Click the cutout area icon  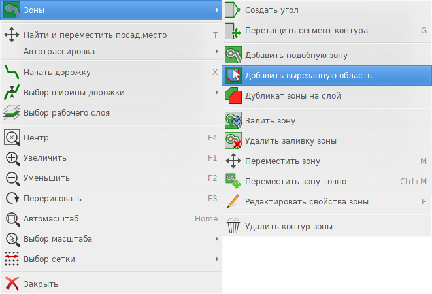coord(233,75)
